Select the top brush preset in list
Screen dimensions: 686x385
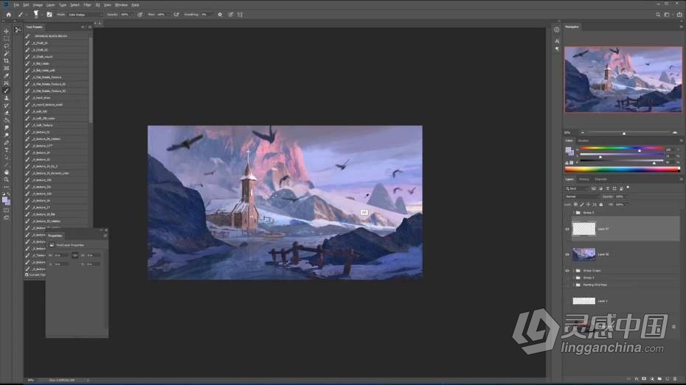click(x=57, y=36)
